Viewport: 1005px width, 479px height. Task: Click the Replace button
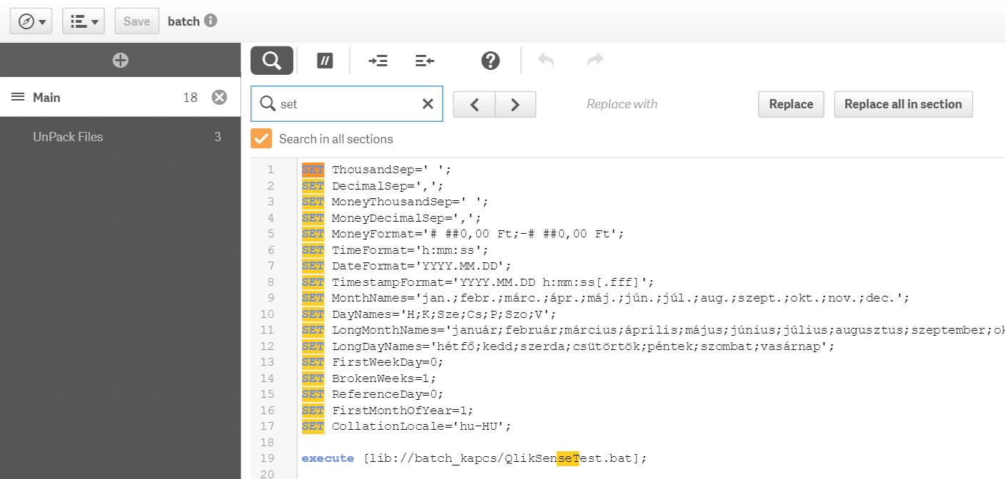(791, 104)
